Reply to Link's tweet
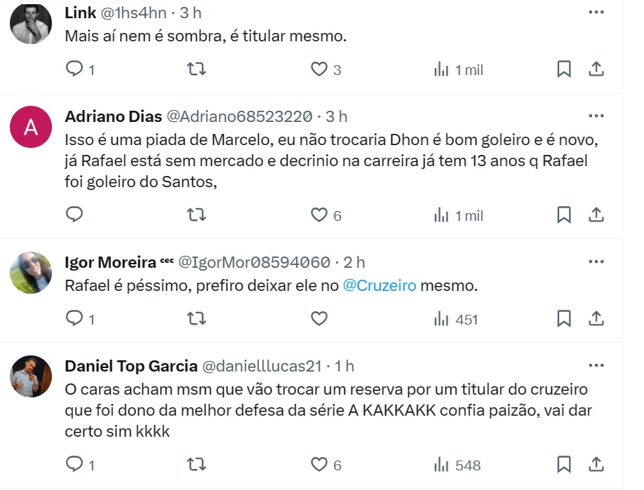Image resolution: width=644 pixels, height=490 pixels. click(x=74, y=69)
